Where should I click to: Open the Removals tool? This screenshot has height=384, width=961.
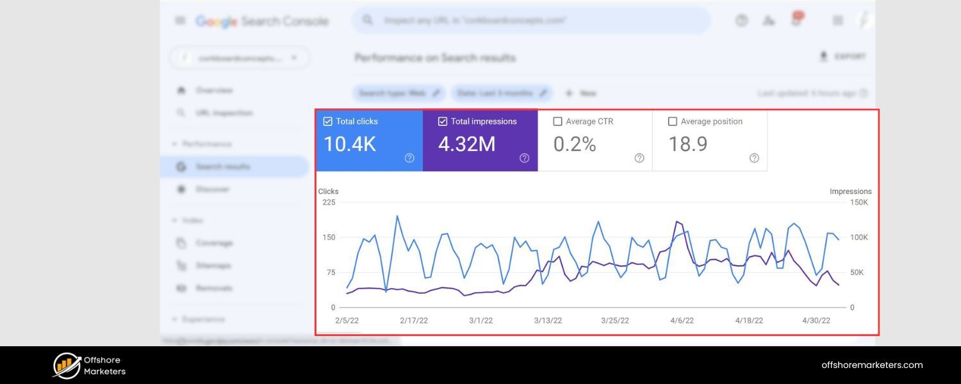pyautogui.click(x=213, y=288)
